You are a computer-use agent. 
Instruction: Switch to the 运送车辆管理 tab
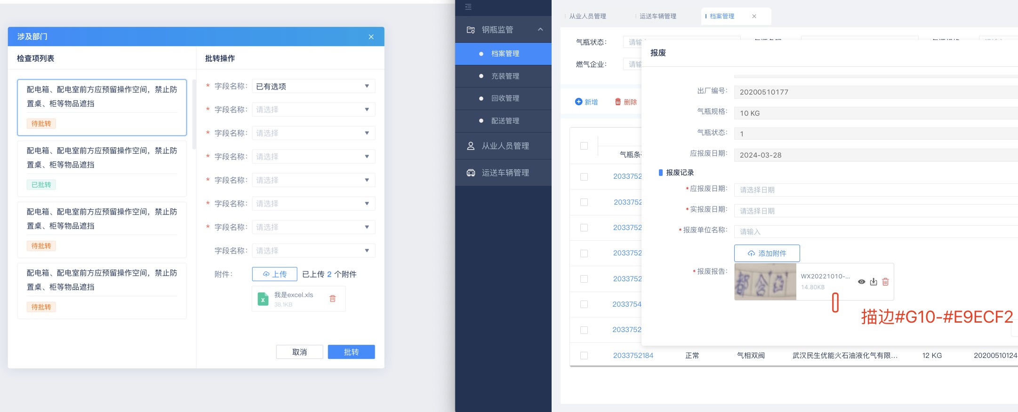tap(657, 16)
